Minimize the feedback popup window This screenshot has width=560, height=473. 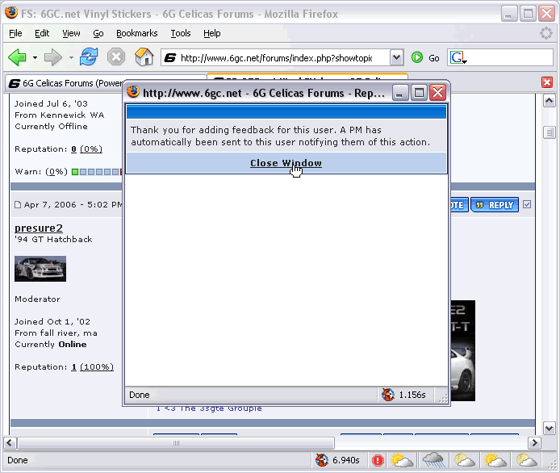point(400,93)
